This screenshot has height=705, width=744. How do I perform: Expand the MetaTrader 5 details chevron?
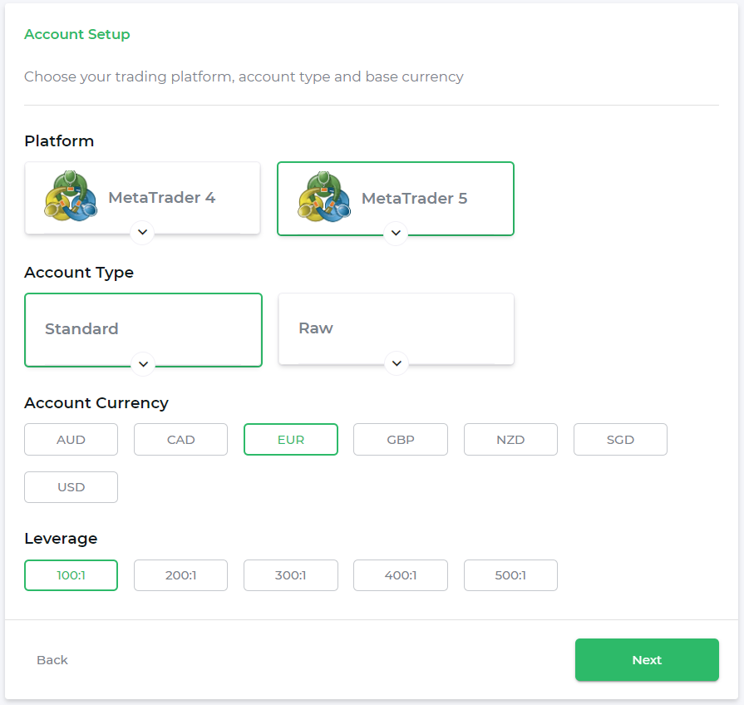coord(396,233)
